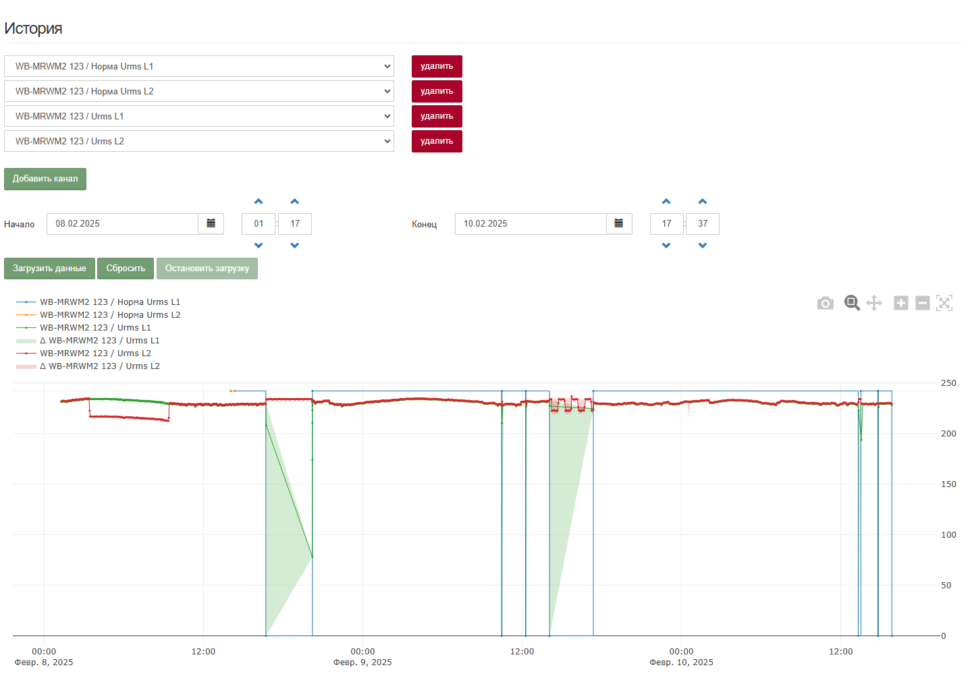The height and width of the screenshot is (676, 972).
Task: Delete the Urms L1 channel row
Action: [x=437, y=116]
